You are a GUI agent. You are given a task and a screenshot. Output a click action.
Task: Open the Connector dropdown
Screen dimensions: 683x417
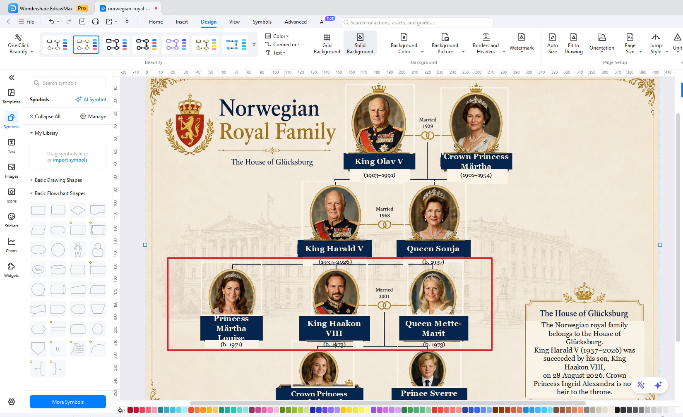coord(283,44)
